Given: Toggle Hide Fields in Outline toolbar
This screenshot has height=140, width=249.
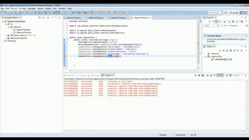Looking at the screenshot, I should [231, 51].
